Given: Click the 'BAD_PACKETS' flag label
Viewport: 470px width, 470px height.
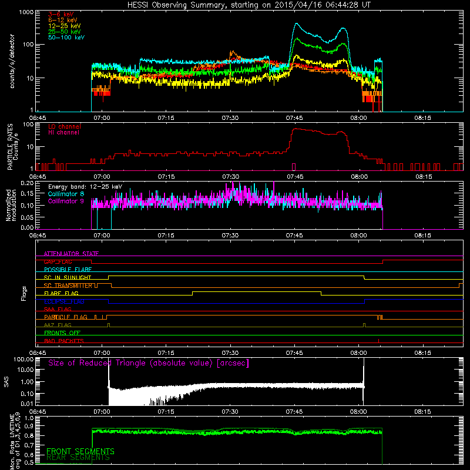Looking at the screenshot, I should [x=64, y=341].
